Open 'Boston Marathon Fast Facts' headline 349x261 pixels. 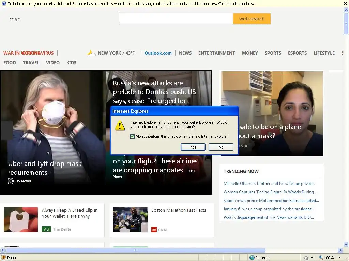[x=179, y=210]
